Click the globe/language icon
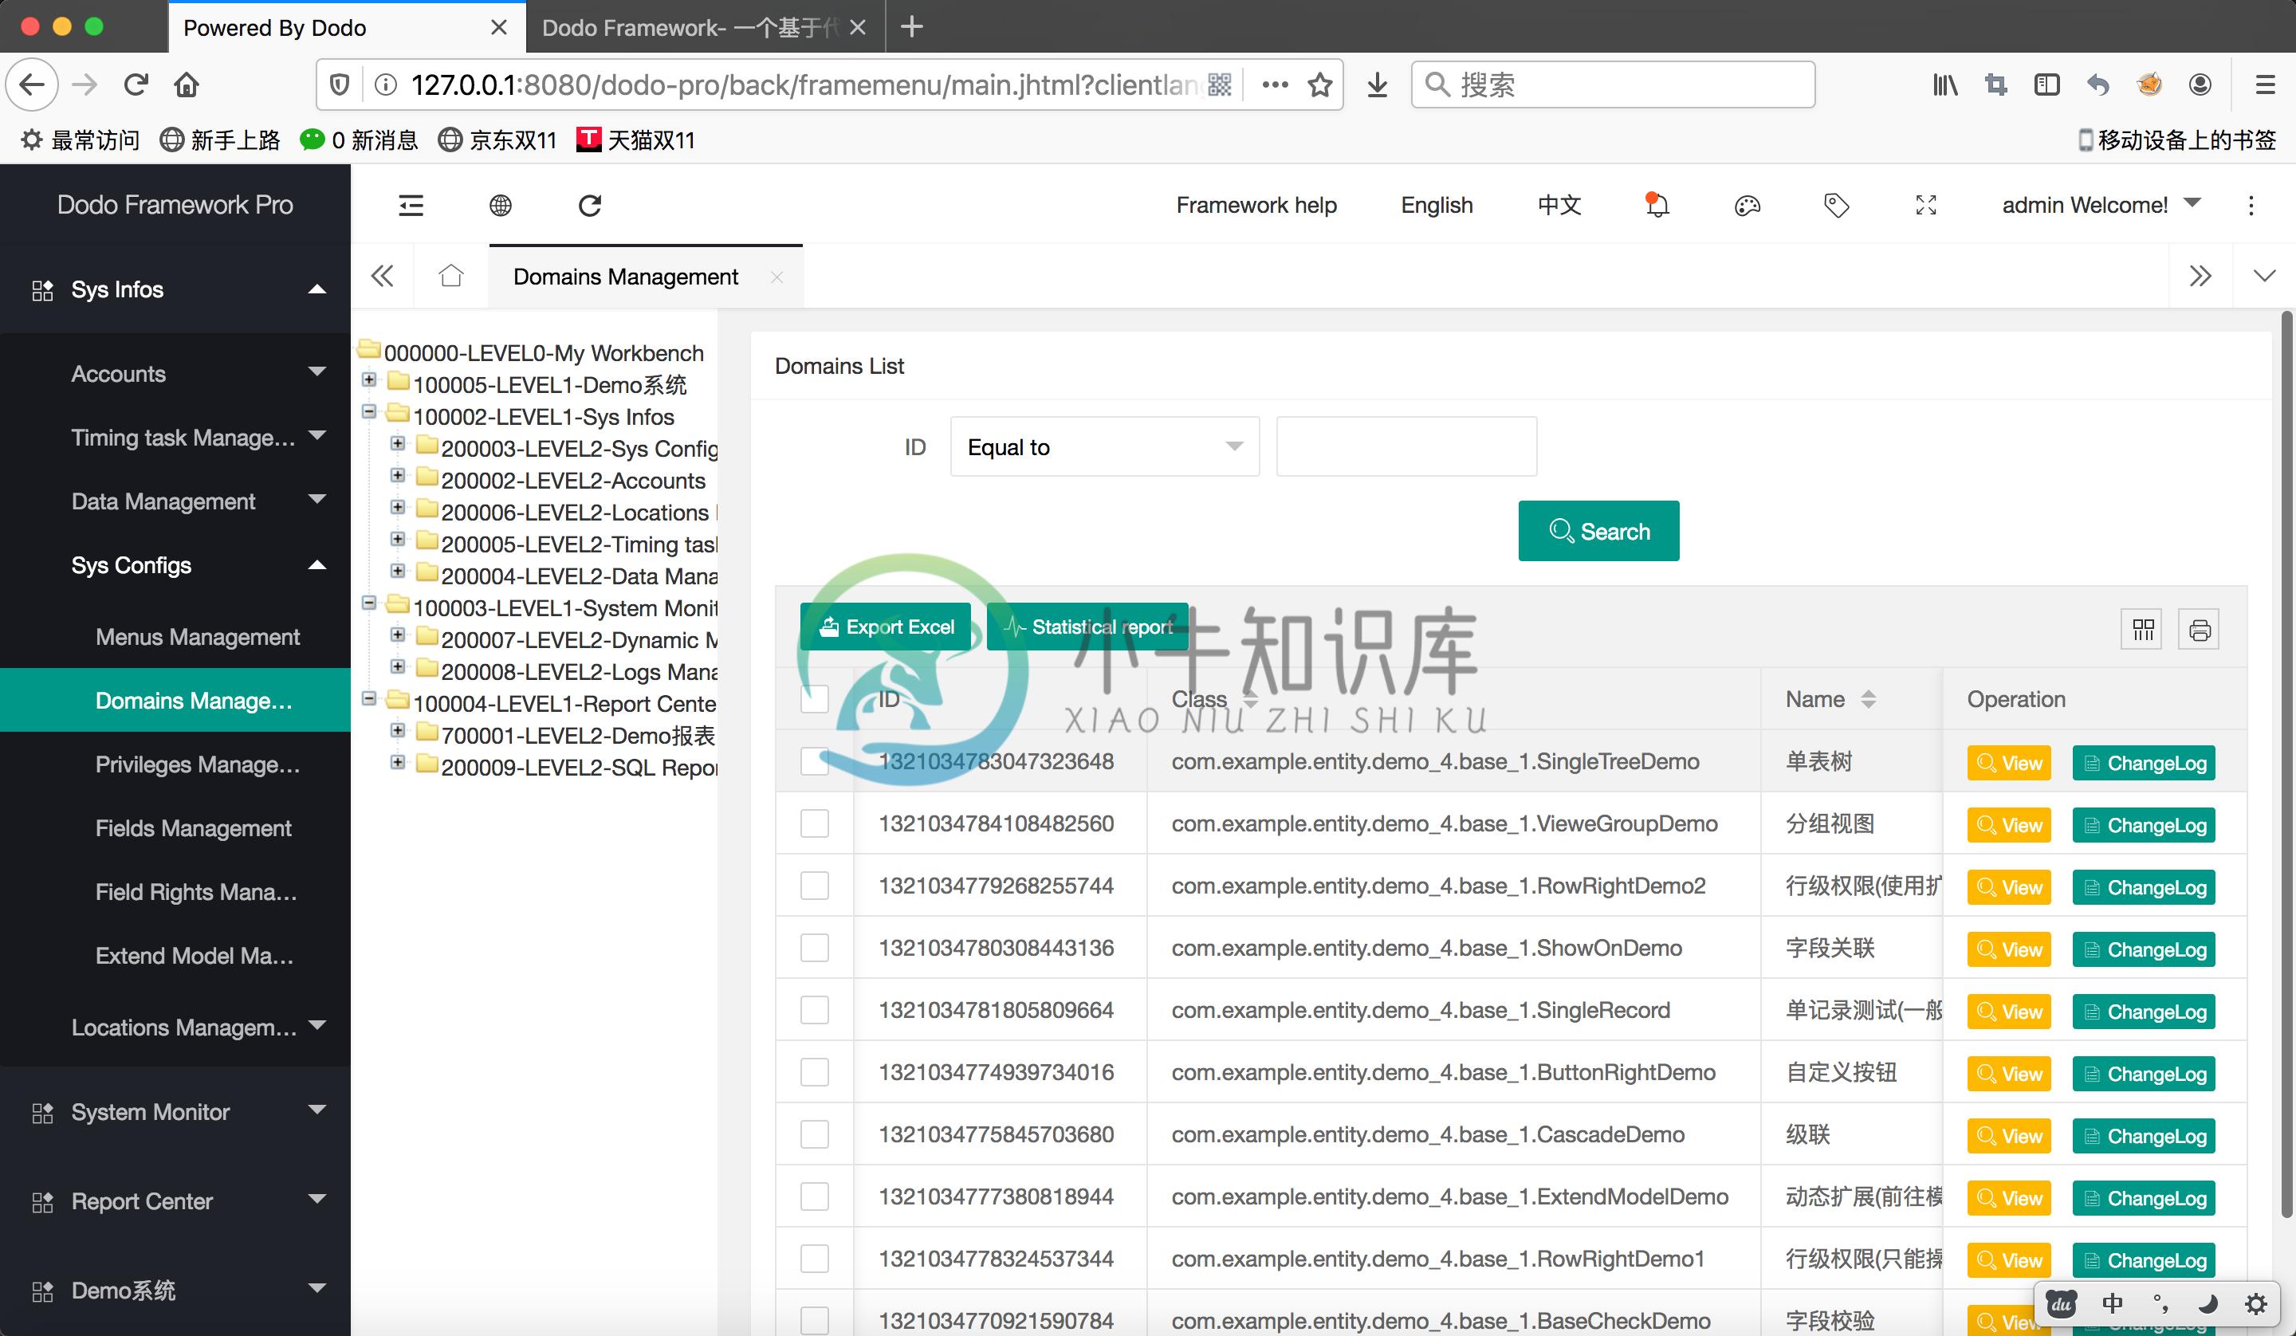The image size is (2296, 1336). pyautogui.click(x=501, y=205)
